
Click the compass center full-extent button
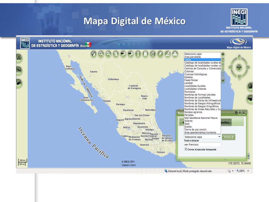[x=239, y=67]
